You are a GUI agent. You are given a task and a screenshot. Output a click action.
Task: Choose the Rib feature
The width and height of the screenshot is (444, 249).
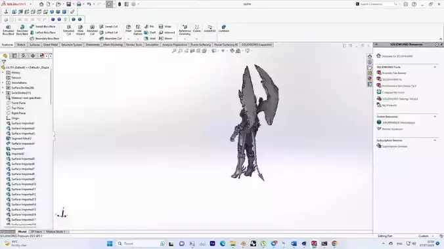149,26
